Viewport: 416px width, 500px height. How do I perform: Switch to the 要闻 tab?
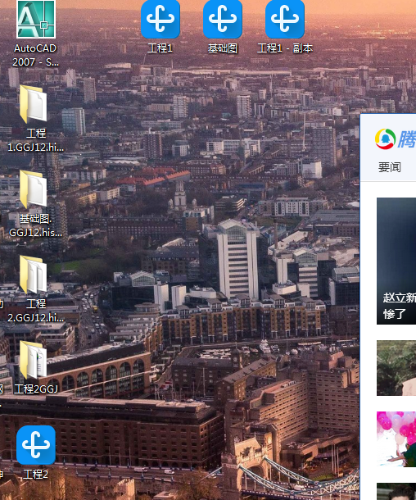pos(389,167)
